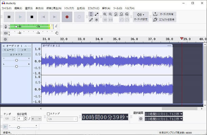Open 編集(E) menu
The height and width of the screenshot is (135, 207).
(18, 8)
